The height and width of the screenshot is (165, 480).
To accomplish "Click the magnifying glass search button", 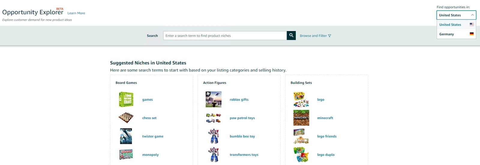I will (x=291, y=36).
